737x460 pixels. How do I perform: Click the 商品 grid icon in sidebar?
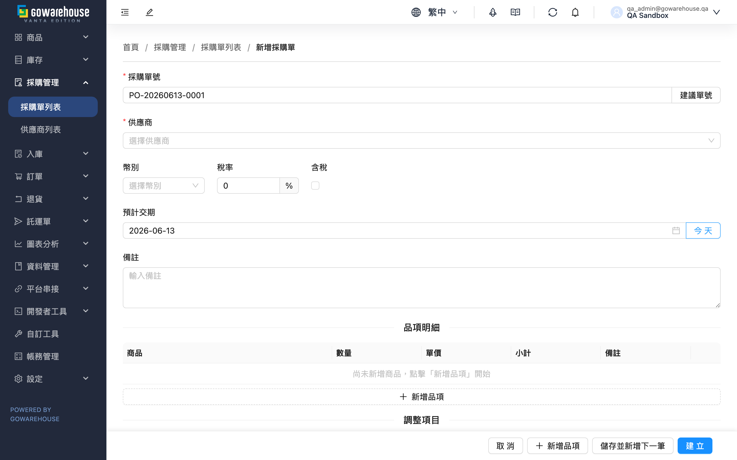pyautogui.click(x=18, y=37)
